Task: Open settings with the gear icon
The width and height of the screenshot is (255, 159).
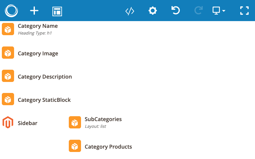Action: click(x=153, y=11)
